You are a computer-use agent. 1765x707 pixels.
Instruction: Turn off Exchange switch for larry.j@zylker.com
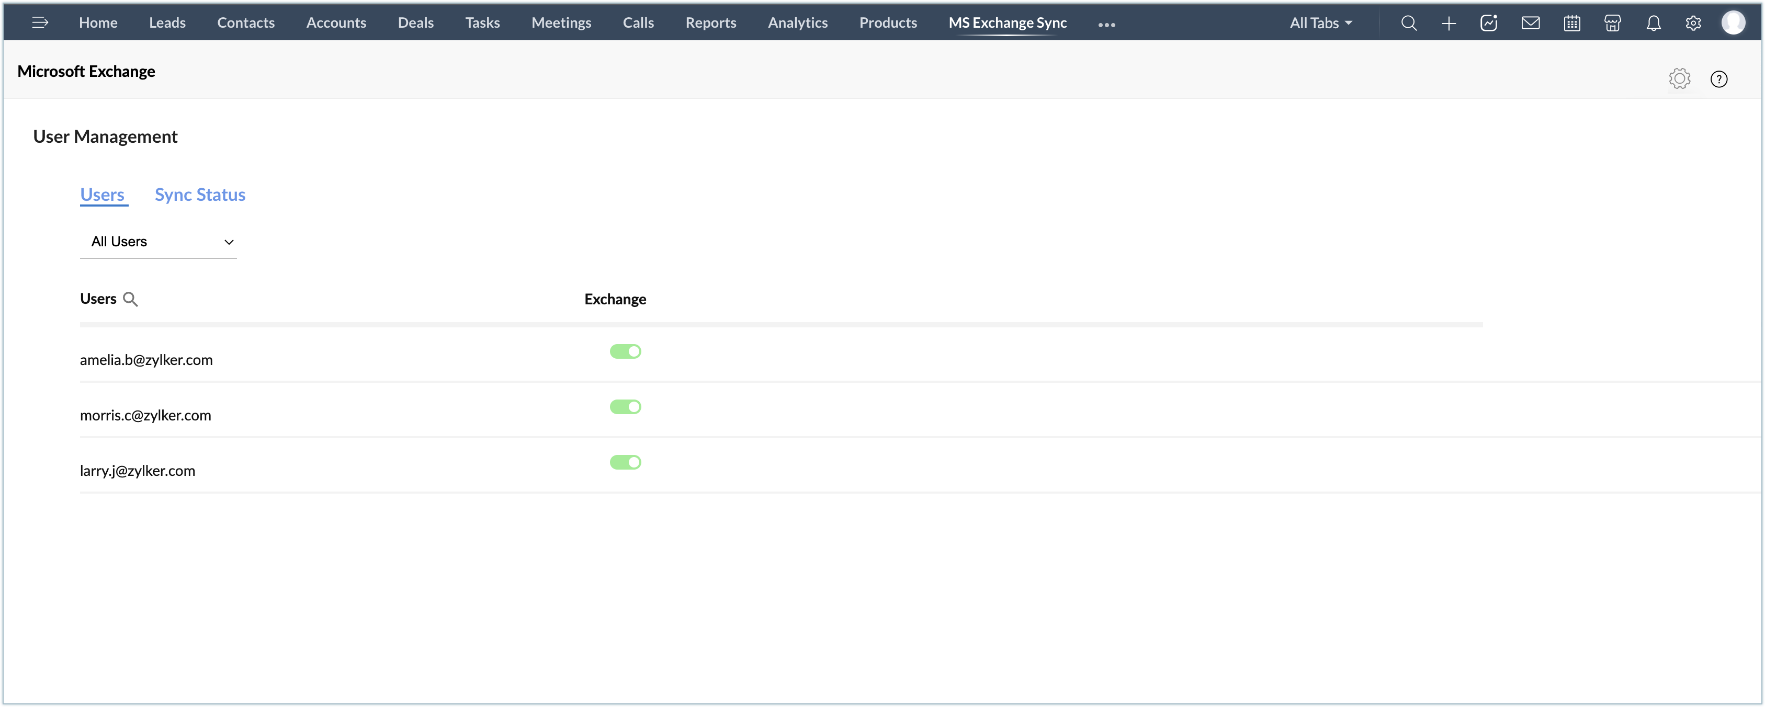click(x=625, y=462)
